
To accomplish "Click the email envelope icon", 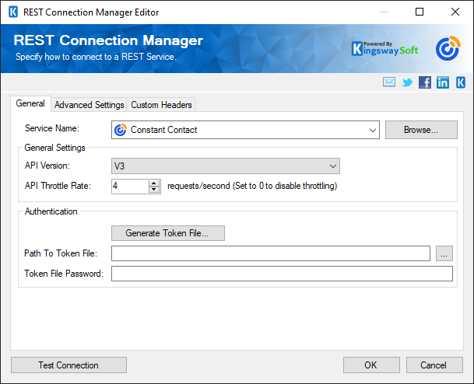I will pyautogui.click(x=388, y=82).
